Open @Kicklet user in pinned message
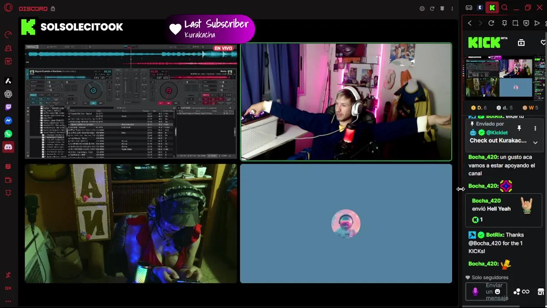Screen dimensions: 547x308 tap(497, 133)
